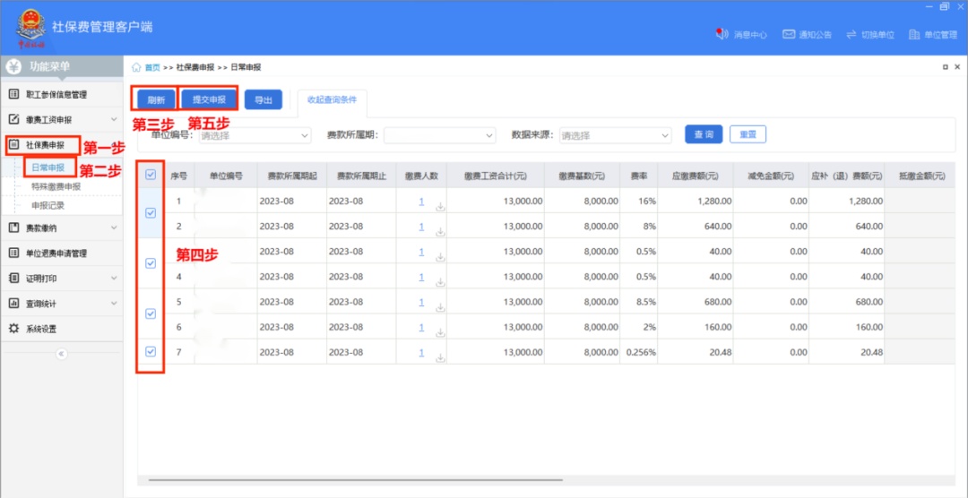The image size is (968, 498).
Task: Click the 缴费人数 link in row 1
Action: coord(421,202)
